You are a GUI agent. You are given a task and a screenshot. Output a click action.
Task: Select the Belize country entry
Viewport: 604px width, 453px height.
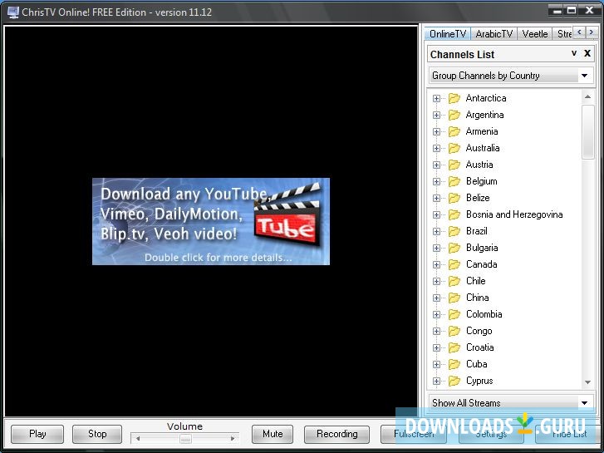coord(478,198)
